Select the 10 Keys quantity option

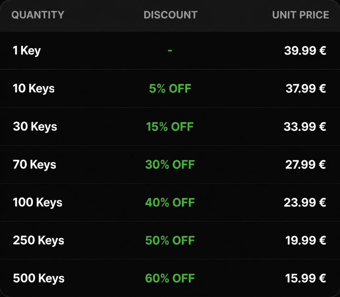[x=34, y=89]
